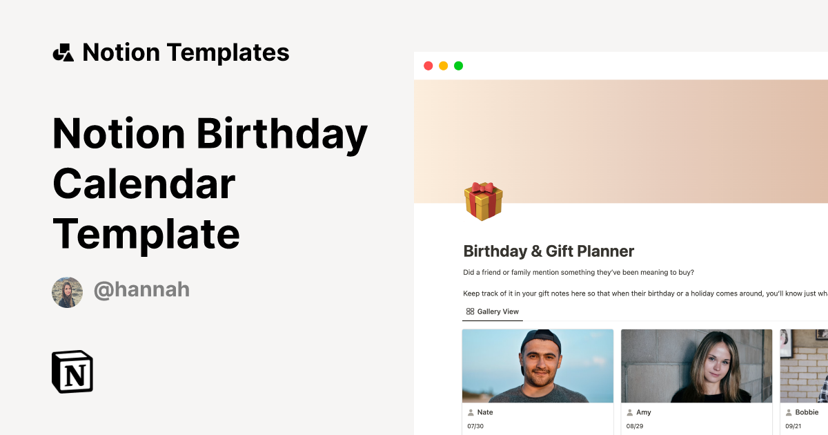Viewport: 828px width, 435px height.
Task: Click Nate's birthday date 07/30
Action: (476, 427)
